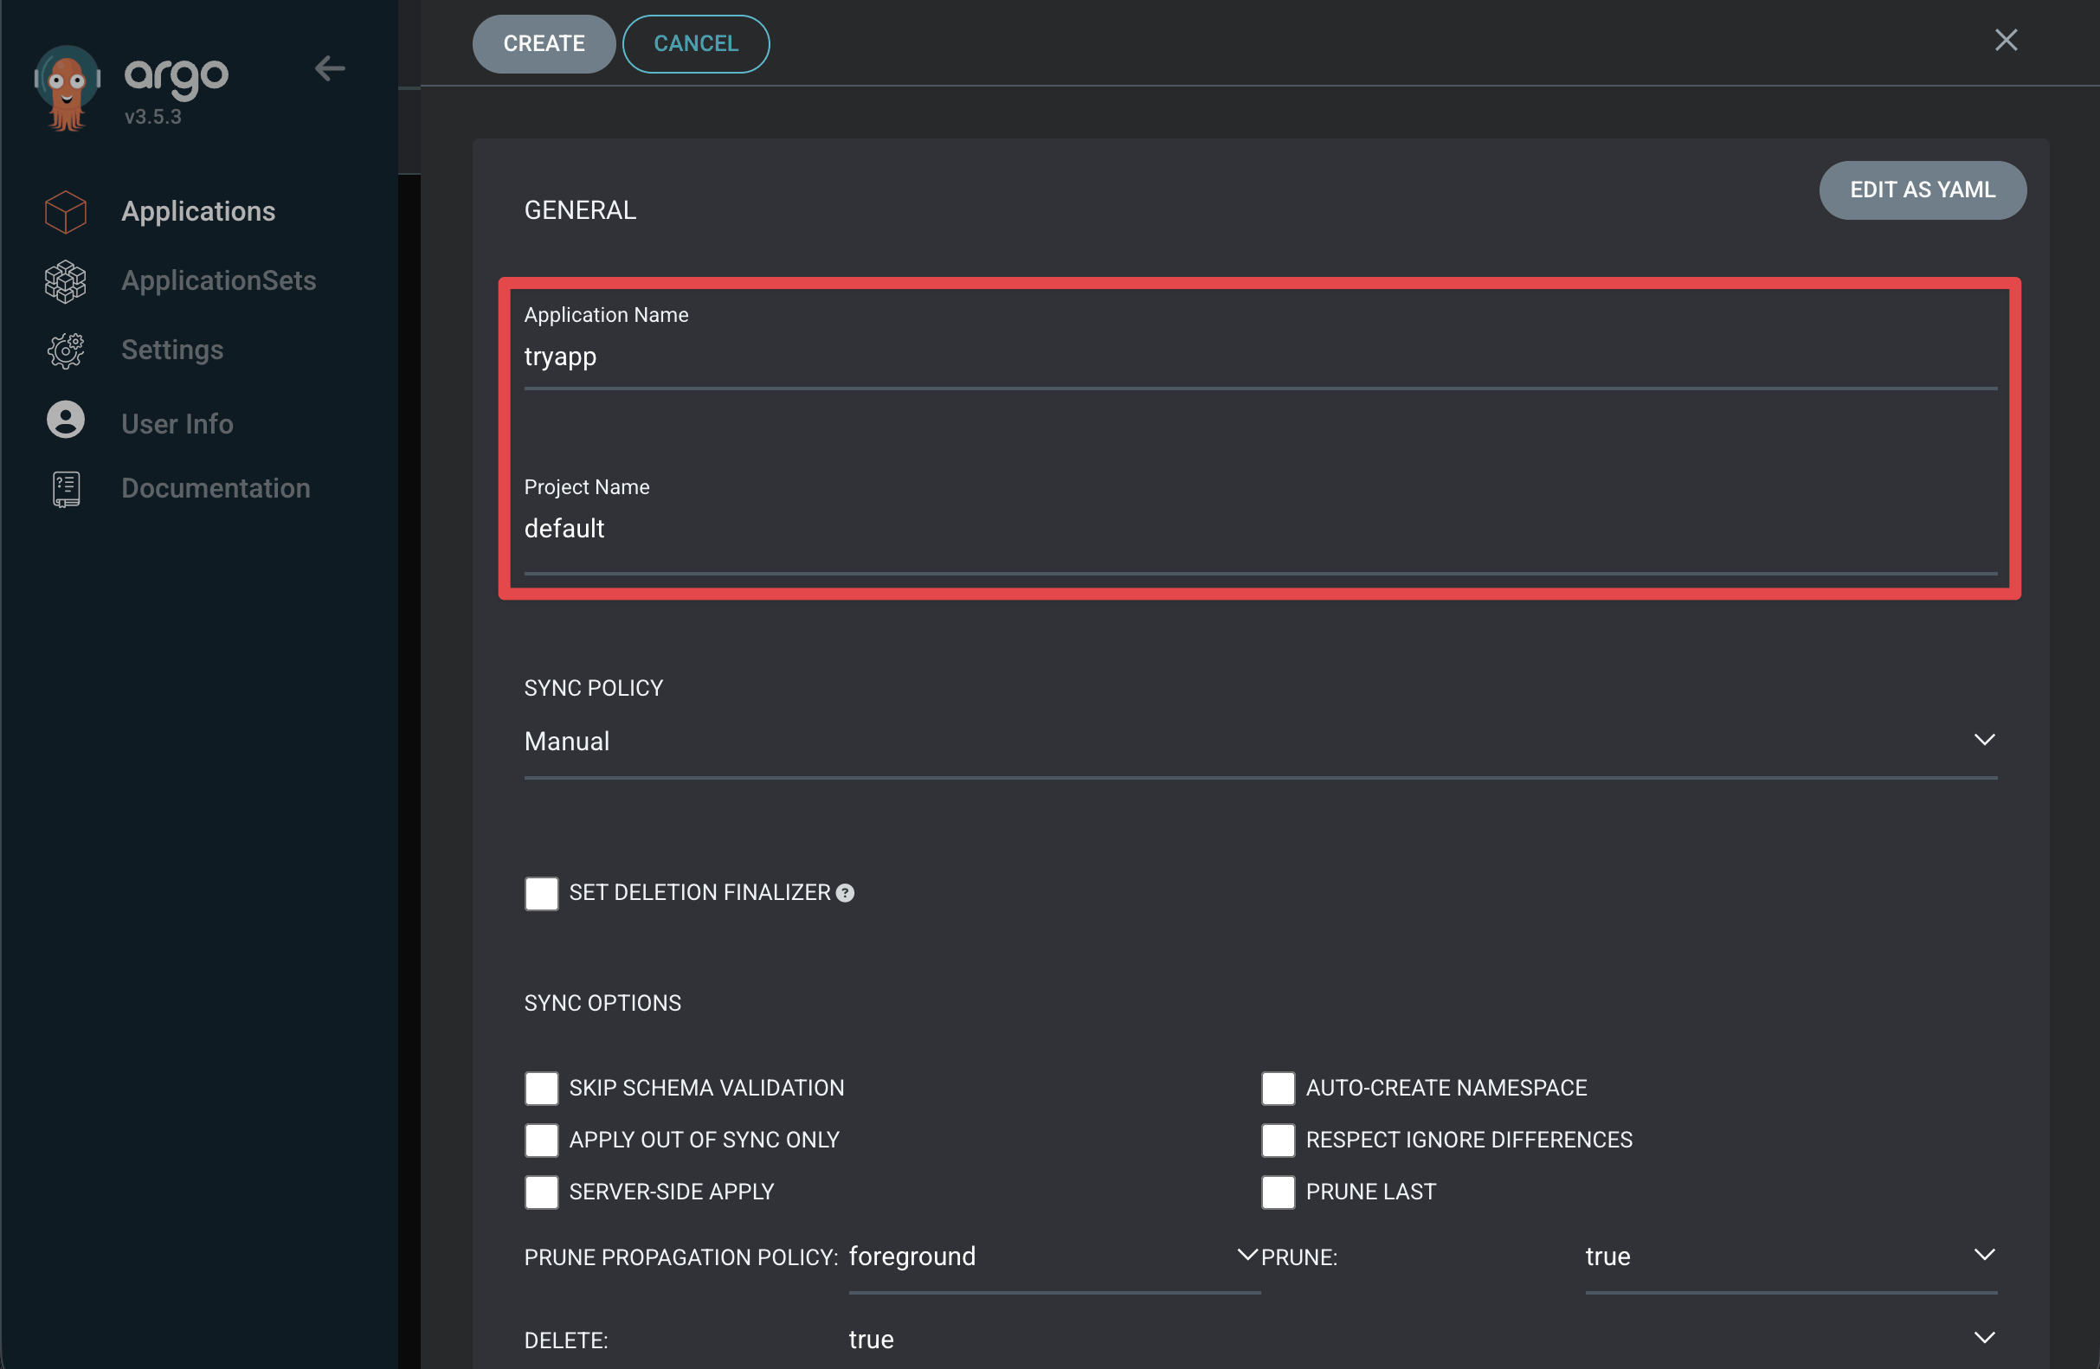This screenshot has width=2100, height=1369.
Task: Click the User Info avatar icon
Action: point(65,419)
